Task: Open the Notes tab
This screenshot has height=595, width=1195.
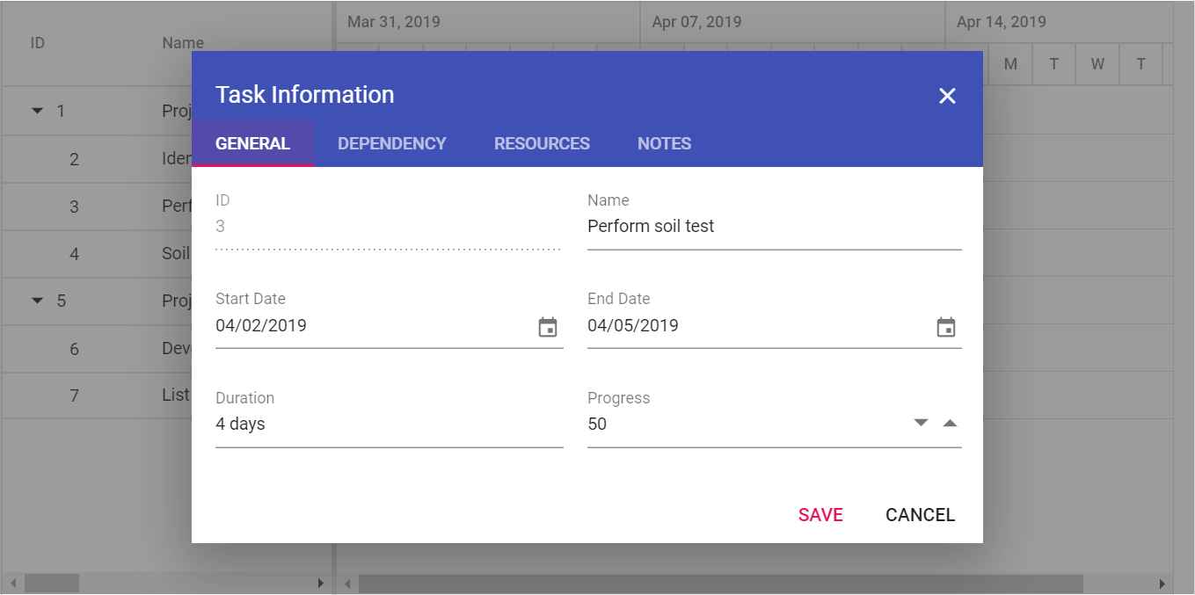Action: click(665, 143)
